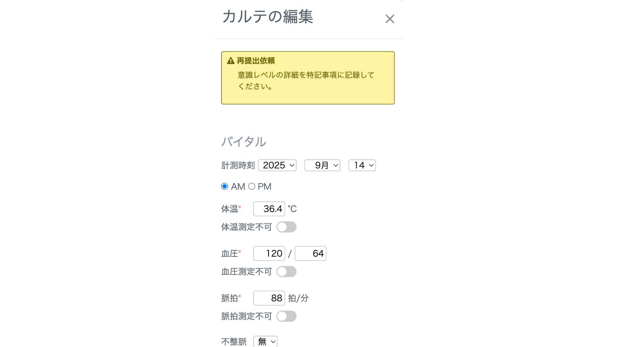Toggle the 体温測定不可 switch
This screenshot has width=617, height=347.
[x=286, y=227]
